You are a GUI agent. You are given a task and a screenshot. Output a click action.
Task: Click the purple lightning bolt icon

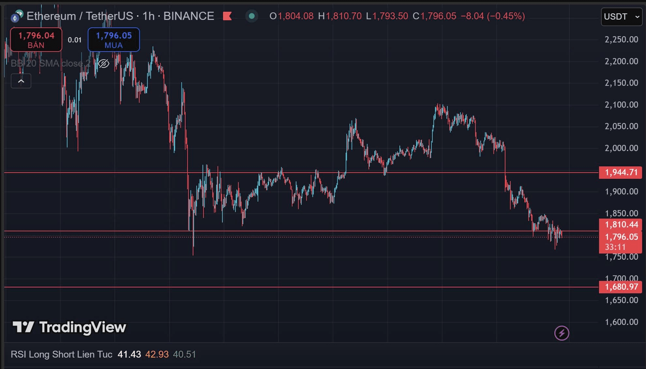562,333
